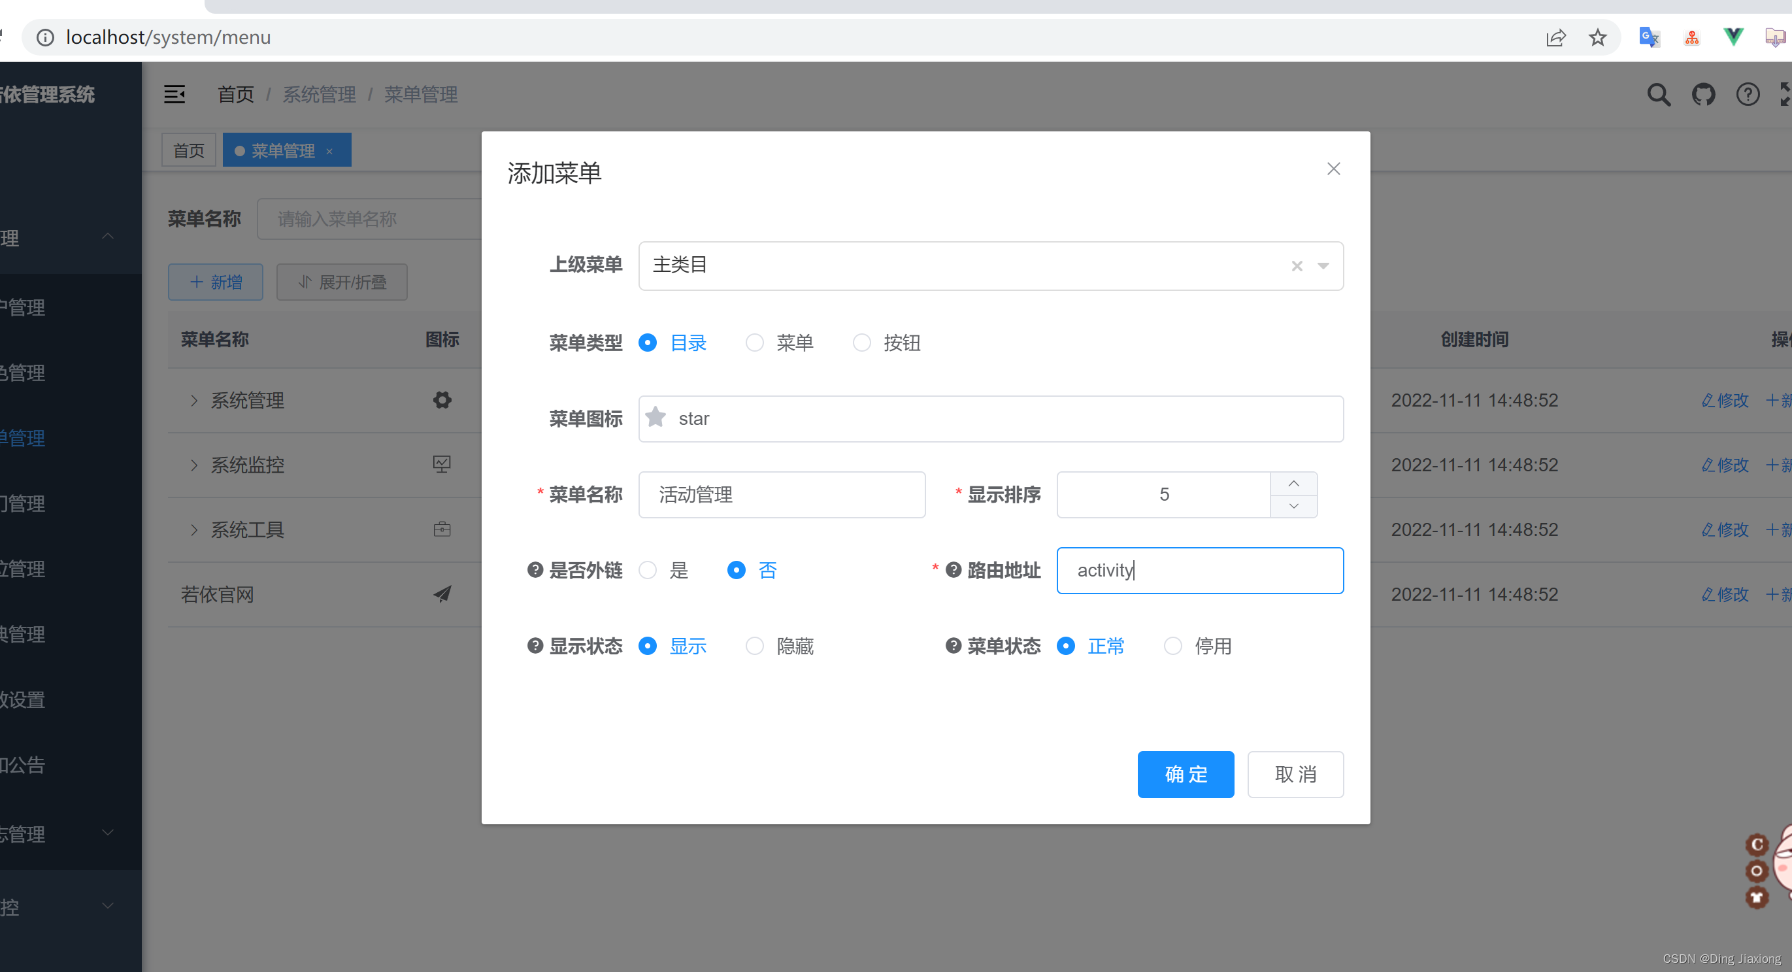This screenshot has width=1792, height=972.
Task: Expand the 系统管理 tree item
Action: tap(194, 399)
